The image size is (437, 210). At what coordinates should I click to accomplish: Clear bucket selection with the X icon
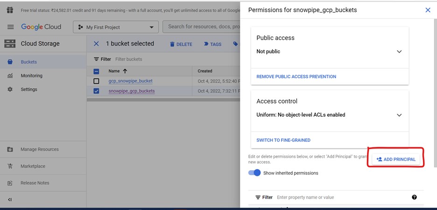click(96, 44)
